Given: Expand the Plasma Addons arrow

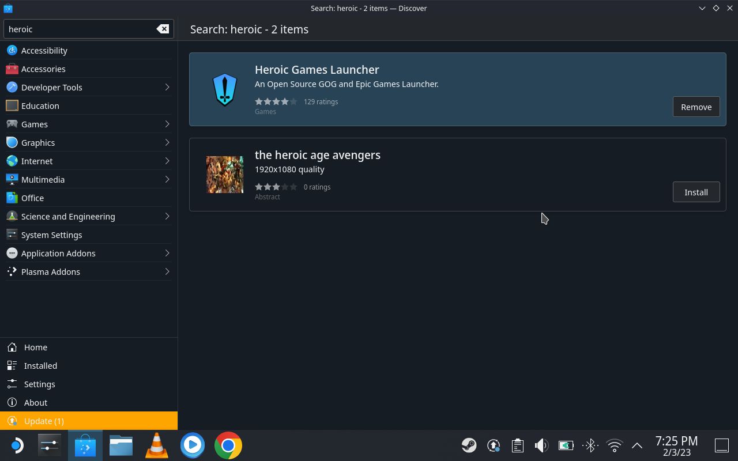Looking at the screenshot, I should click(x=167, y=271).
